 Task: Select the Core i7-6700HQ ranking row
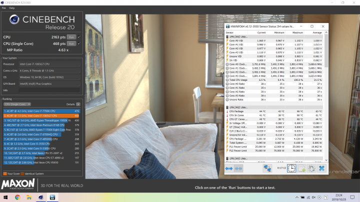41,135
